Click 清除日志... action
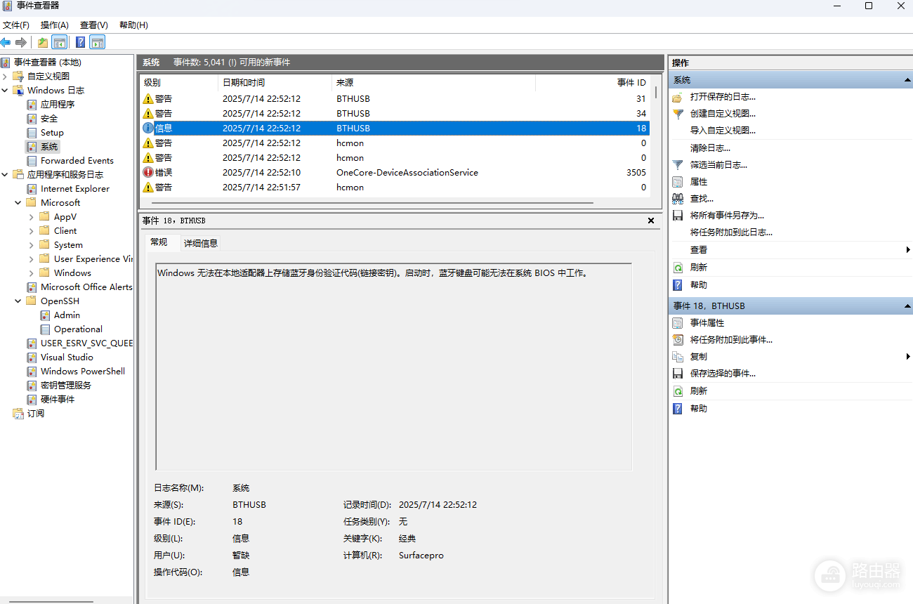Screen dimensions: 913x604 710,148
